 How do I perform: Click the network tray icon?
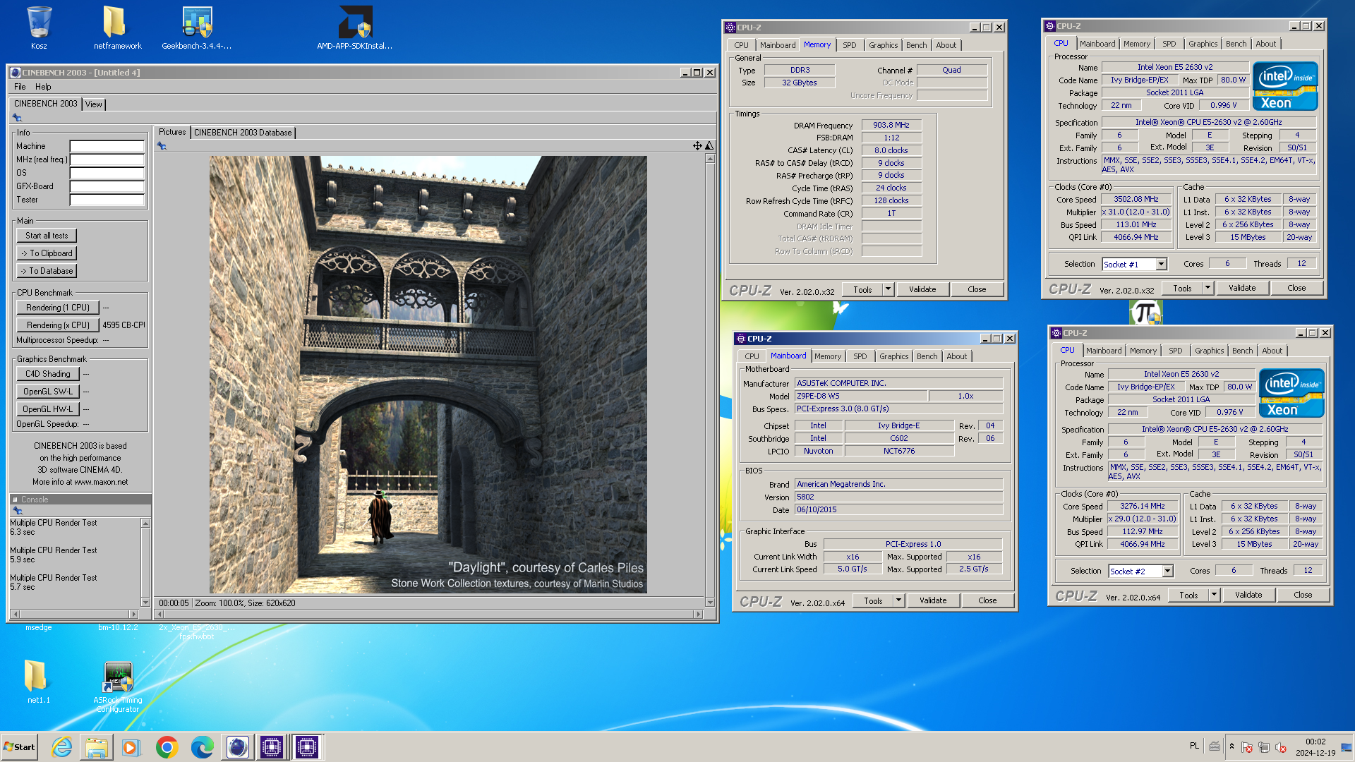point(1264,747)
